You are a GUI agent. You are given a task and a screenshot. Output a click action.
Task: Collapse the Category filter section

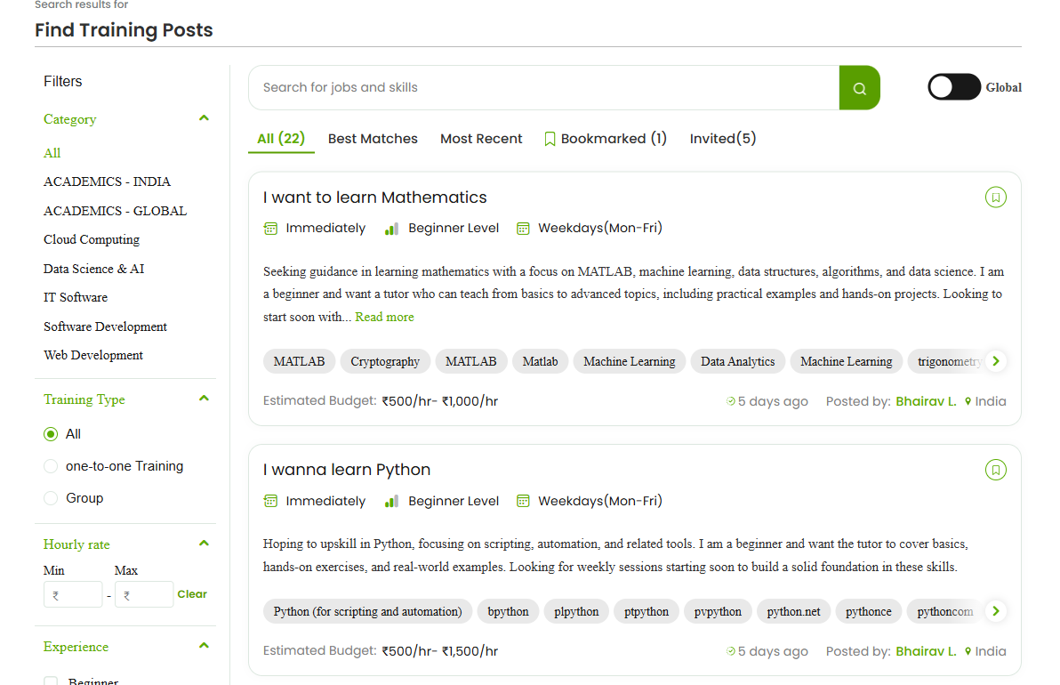tap(205, 118)
